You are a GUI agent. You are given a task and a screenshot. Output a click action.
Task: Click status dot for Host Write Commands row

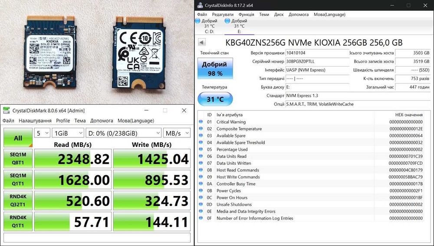(201, 176)
